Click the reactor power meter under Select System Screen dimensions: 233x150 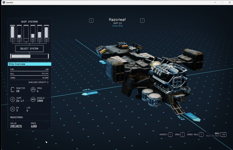tap(29, 56)
